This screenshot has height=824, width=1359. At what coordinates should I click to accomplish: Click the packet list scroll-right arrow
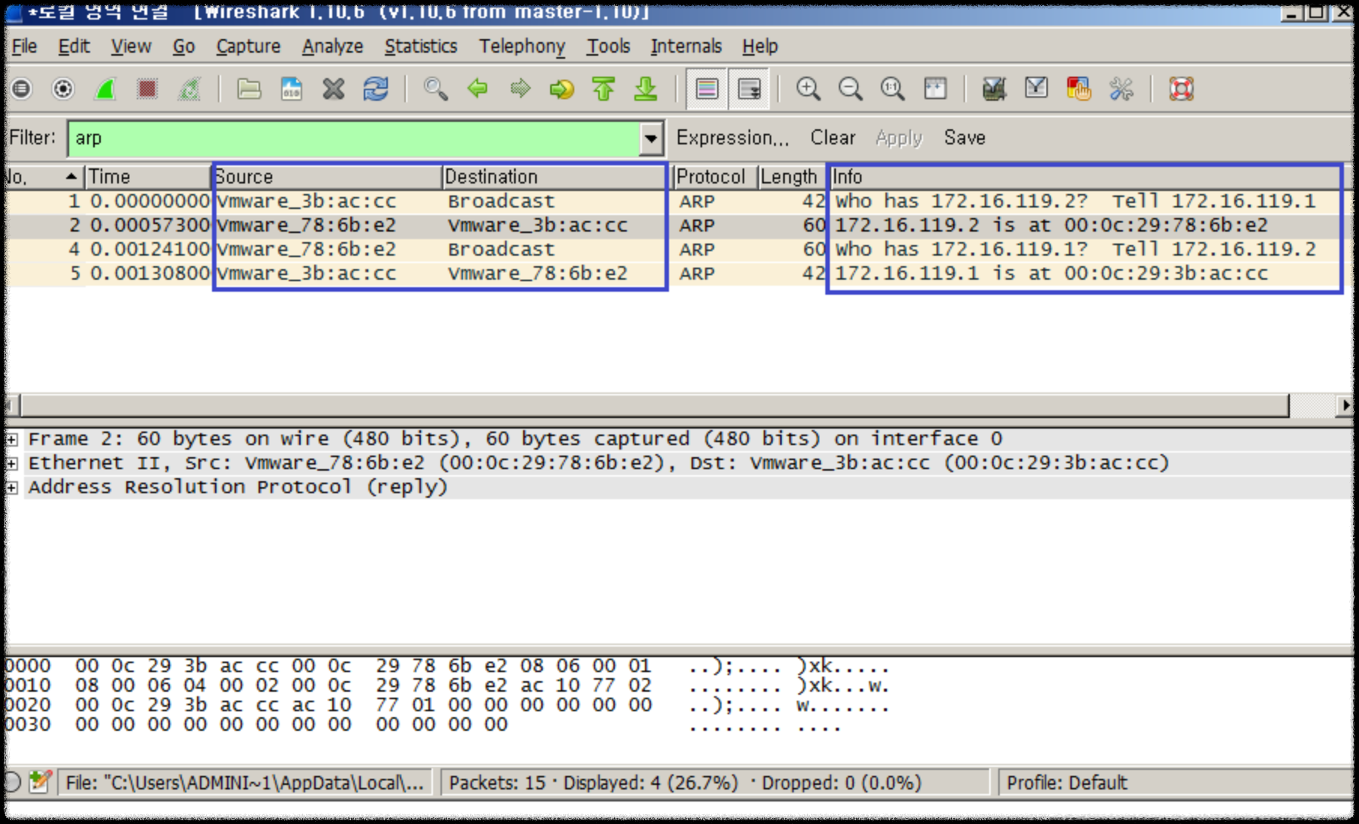point(1345,406)
